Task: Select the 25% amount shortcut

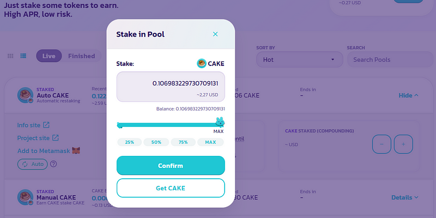Action: [x=129, y=142]
